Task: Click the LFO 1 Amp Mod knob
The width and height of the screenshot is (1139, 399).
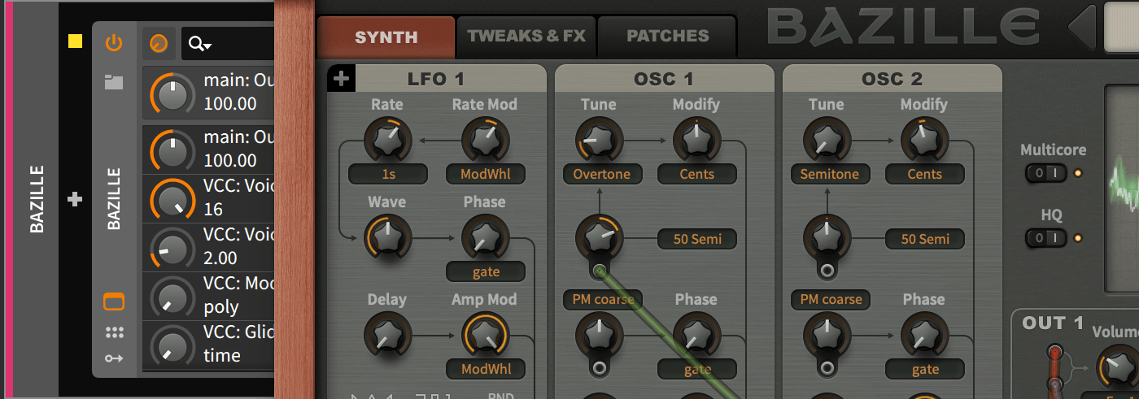Action: (x=486, y=335)
